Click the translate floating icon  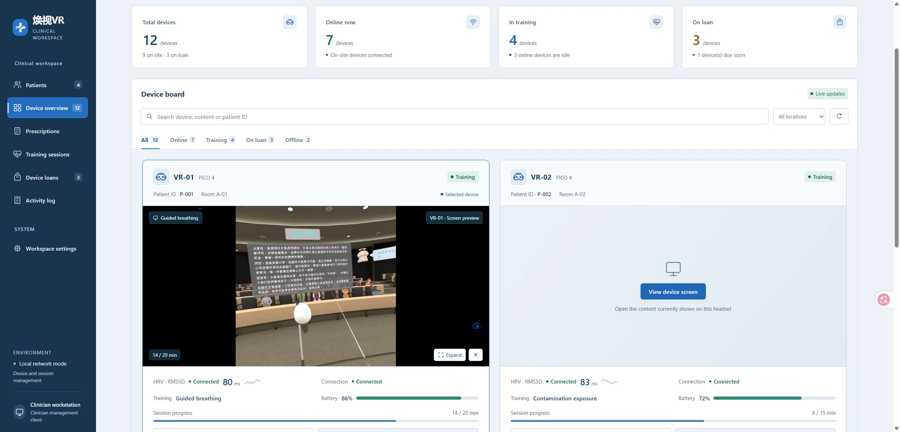tap(883, 300)
